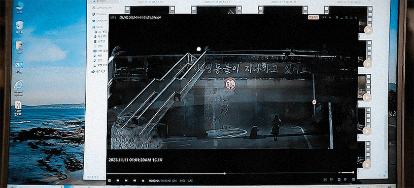Mute audio via the speaker icon
Screen dimensions: 414x188
click(339, 172)
